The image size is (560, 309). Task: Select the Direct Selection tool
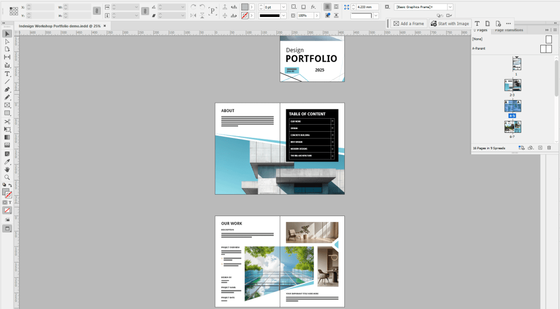7,42
